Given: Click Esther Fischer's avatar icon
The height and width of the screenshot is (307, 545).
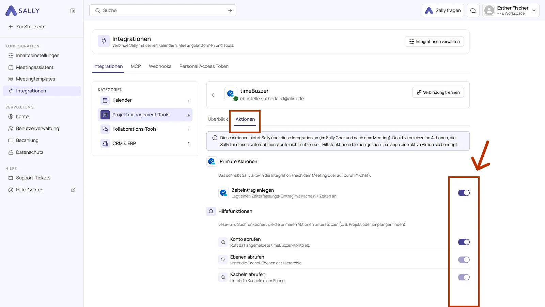Looking at the screenshot, I should coord(489,11).
